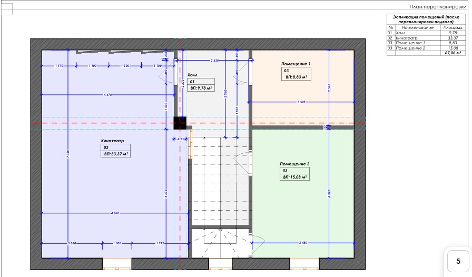Select the '3 450' dimension in Помещение 2
Image resolution: width=472 pixels, height=277 pixels.
pos(303,243)
